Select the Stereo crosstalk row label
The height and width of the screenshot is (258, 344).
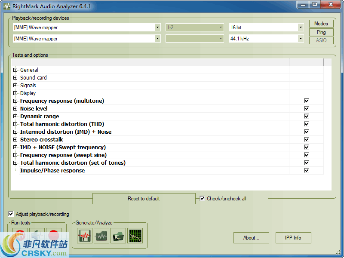(41, 139)
